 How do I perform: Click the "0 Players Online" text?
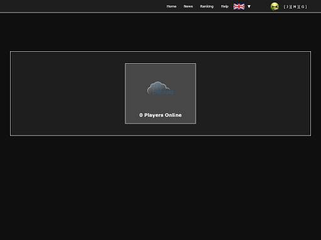[x=160, y=115]
